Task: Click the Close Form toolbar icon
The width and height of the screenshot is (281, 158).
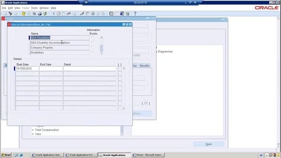Action: pyautogui.click(x=45, y=14)
